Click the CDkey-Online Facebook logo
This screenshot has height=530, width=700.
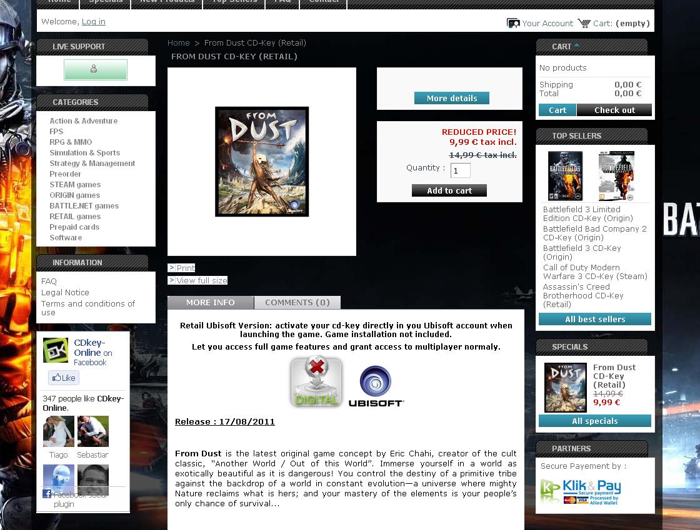(x=56, y=350)
